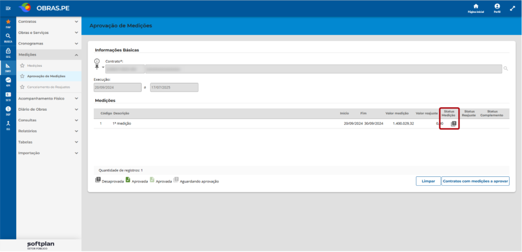
Task: Click Contratos com medições a aprovar
Action: (475, 181)
